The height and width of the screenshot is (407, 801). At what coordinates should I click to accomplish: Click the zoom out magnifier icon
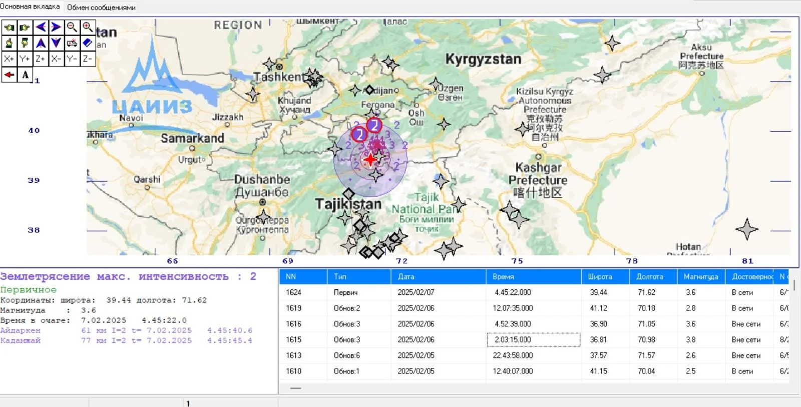point(72,27)
